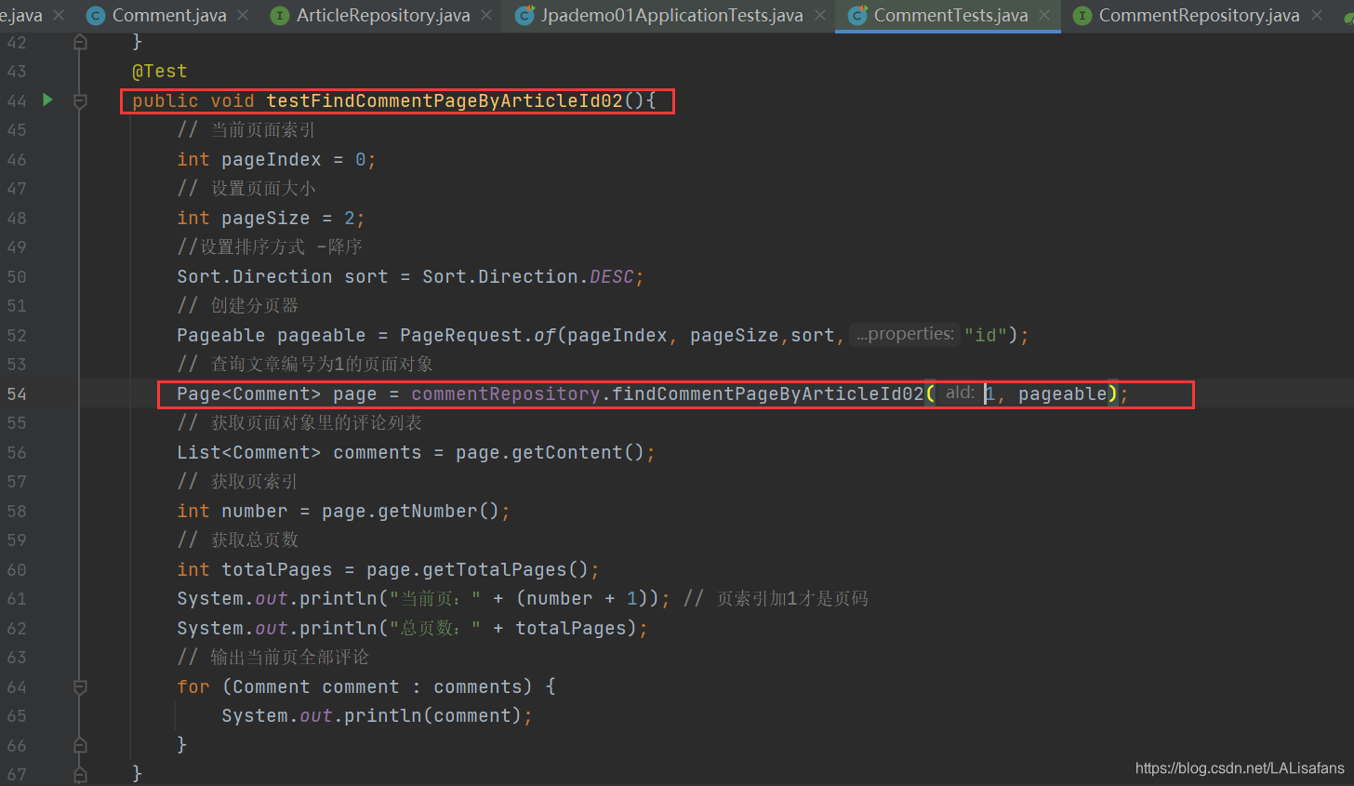Image resolution: width=1354 pixels, height=786 pixels.
Task: Click 'Page<Comment> page' declaration
Action: pos(277,393)
